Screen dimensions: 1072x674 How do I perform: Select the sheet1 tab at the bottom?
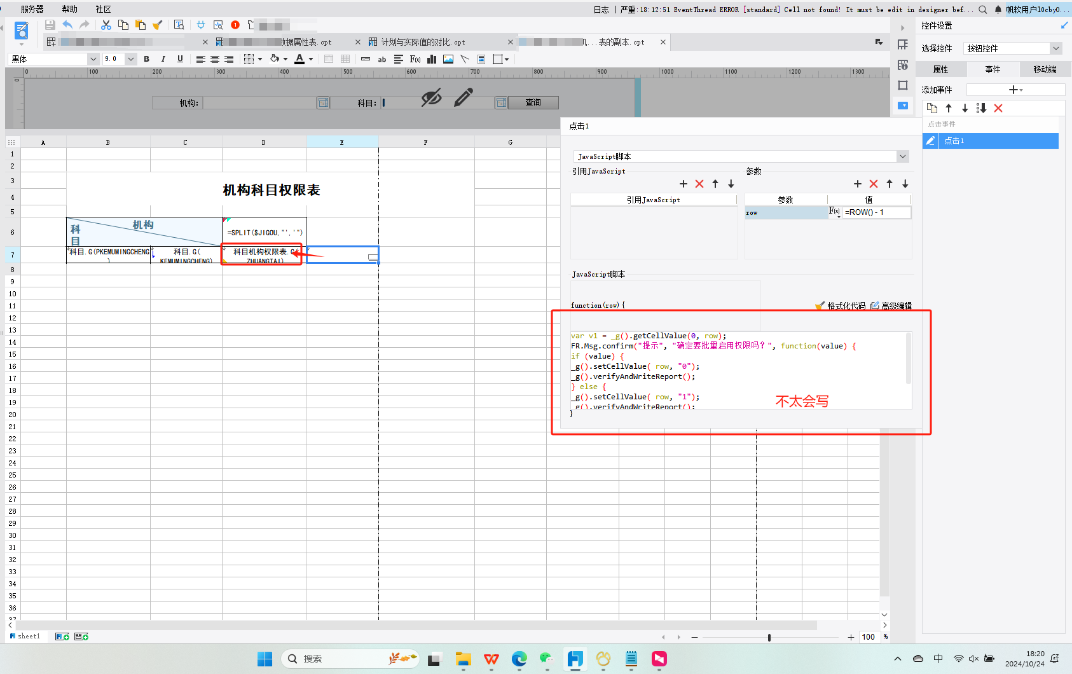25,636
